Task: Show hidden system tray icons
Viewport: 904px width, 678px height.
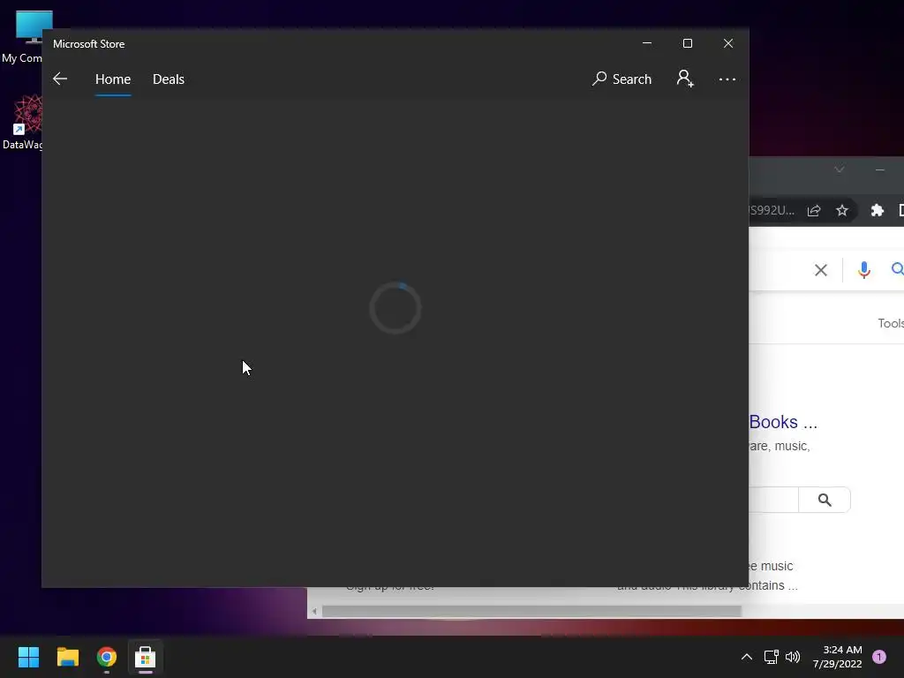Action: click(746, 657)
